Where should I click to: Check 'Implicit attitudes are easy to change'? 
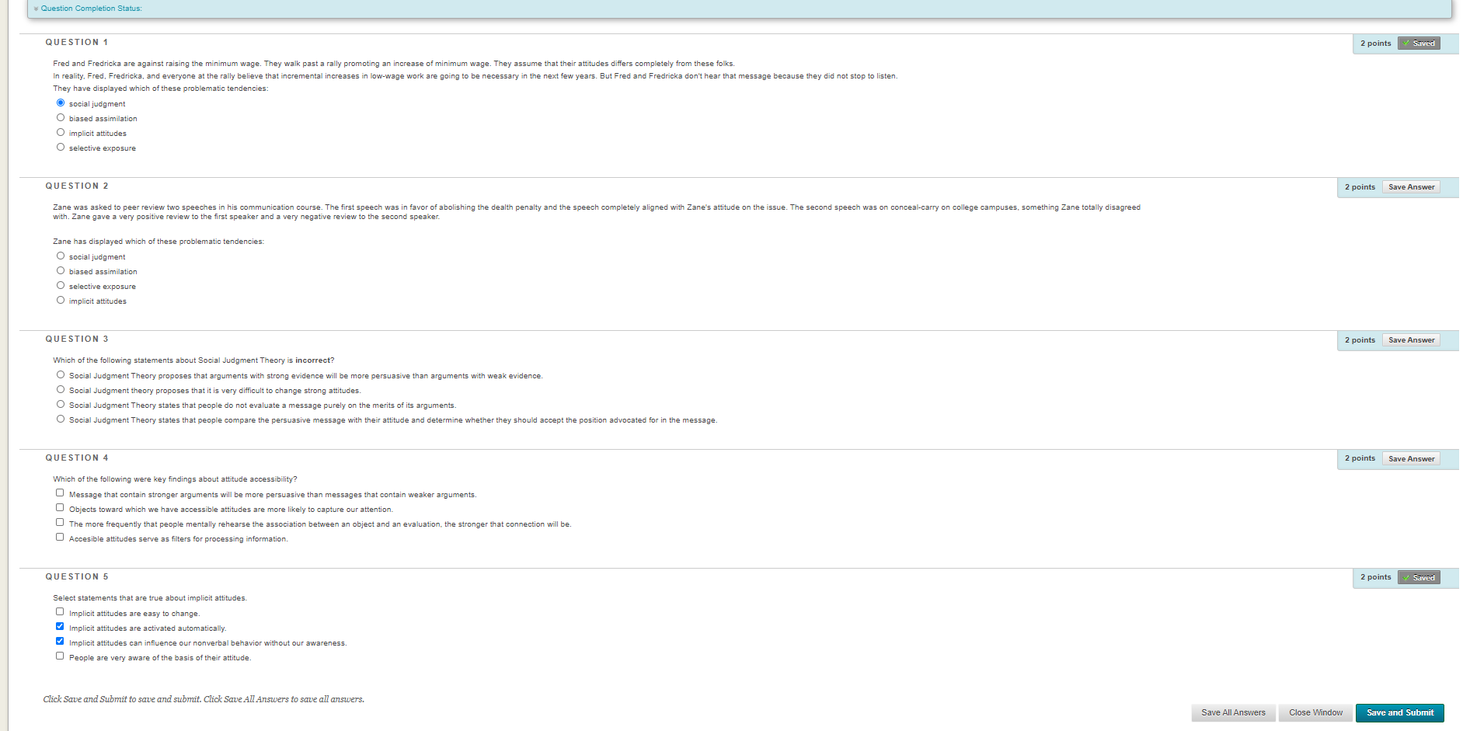pos(60,612)
